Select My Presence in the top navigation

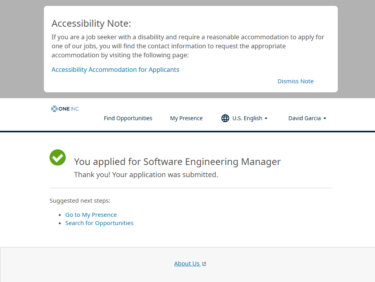[186, 118]
